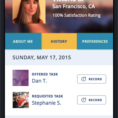Click the clock icon in Stephanie S.'s Record button
Viewport: 118px width, 118px height.
click(84, 100)
